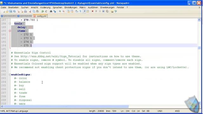The height and width of the screenshot is (114, 203).
Task: Open user defined language dialog icon
Action: coord(88,11)
